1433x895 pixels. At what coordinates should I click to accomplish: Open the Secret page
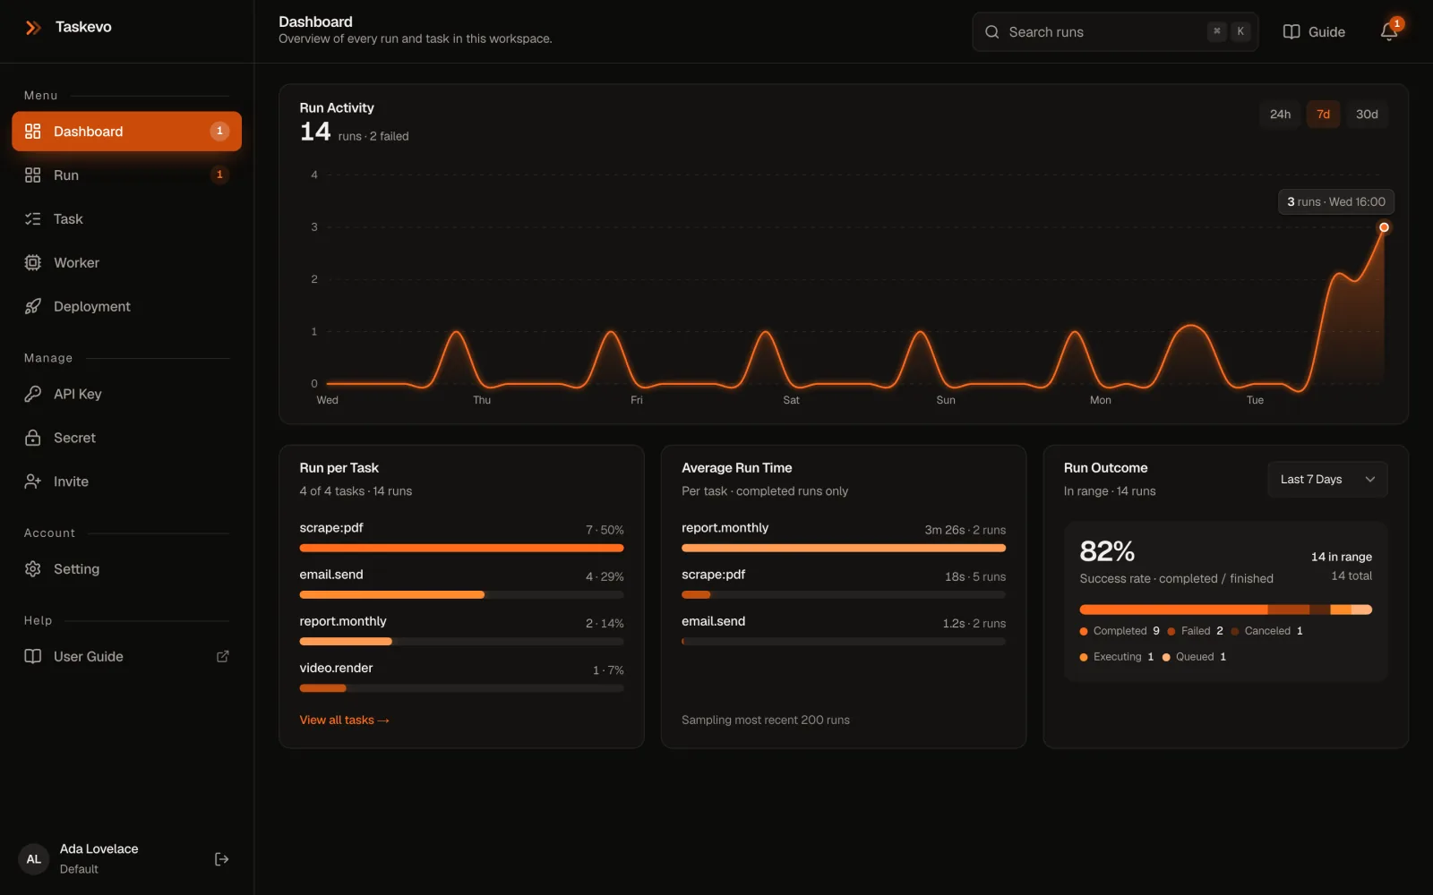[126, 438]
